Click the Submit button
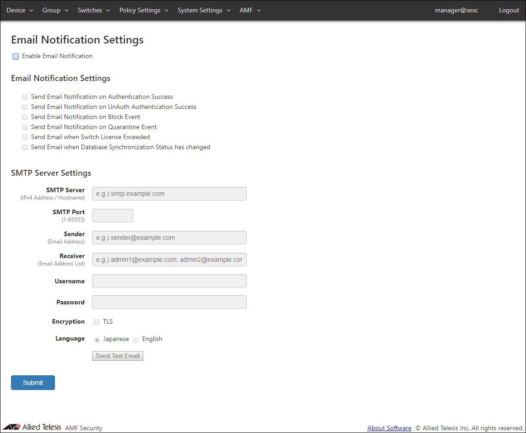526x433 pixels. 33,383
